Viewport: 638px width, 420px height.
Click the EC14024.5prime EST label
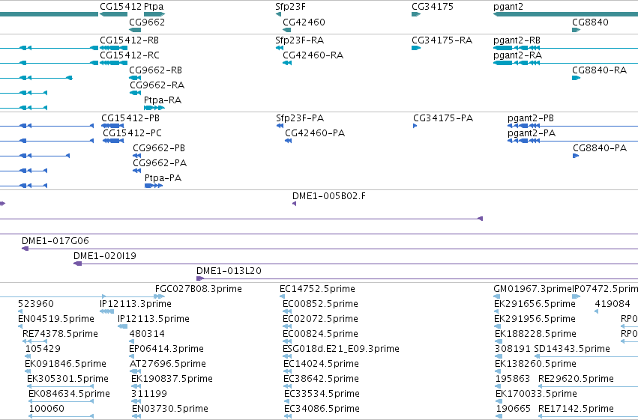point(321,364)
